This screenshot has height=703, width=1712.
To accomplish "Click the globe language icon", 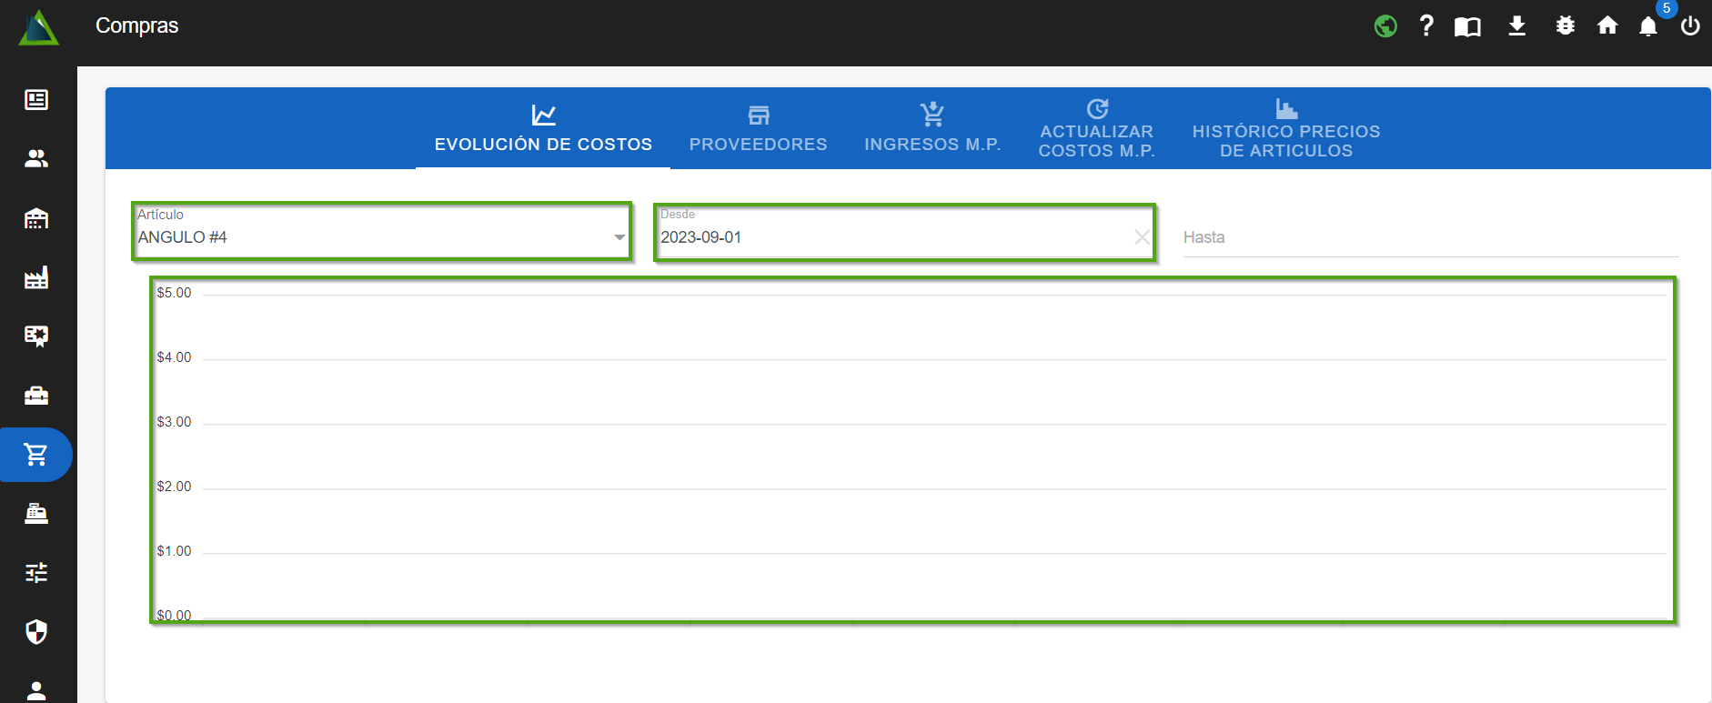I will (x=1385, y=26).
